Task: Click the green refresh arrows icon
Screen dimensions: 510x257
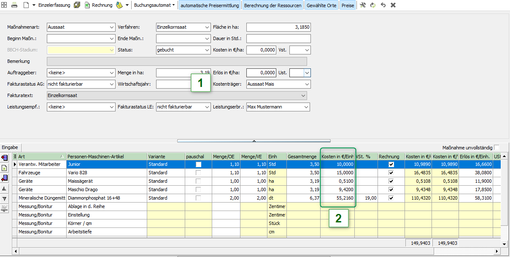Action: coord(373,5)
